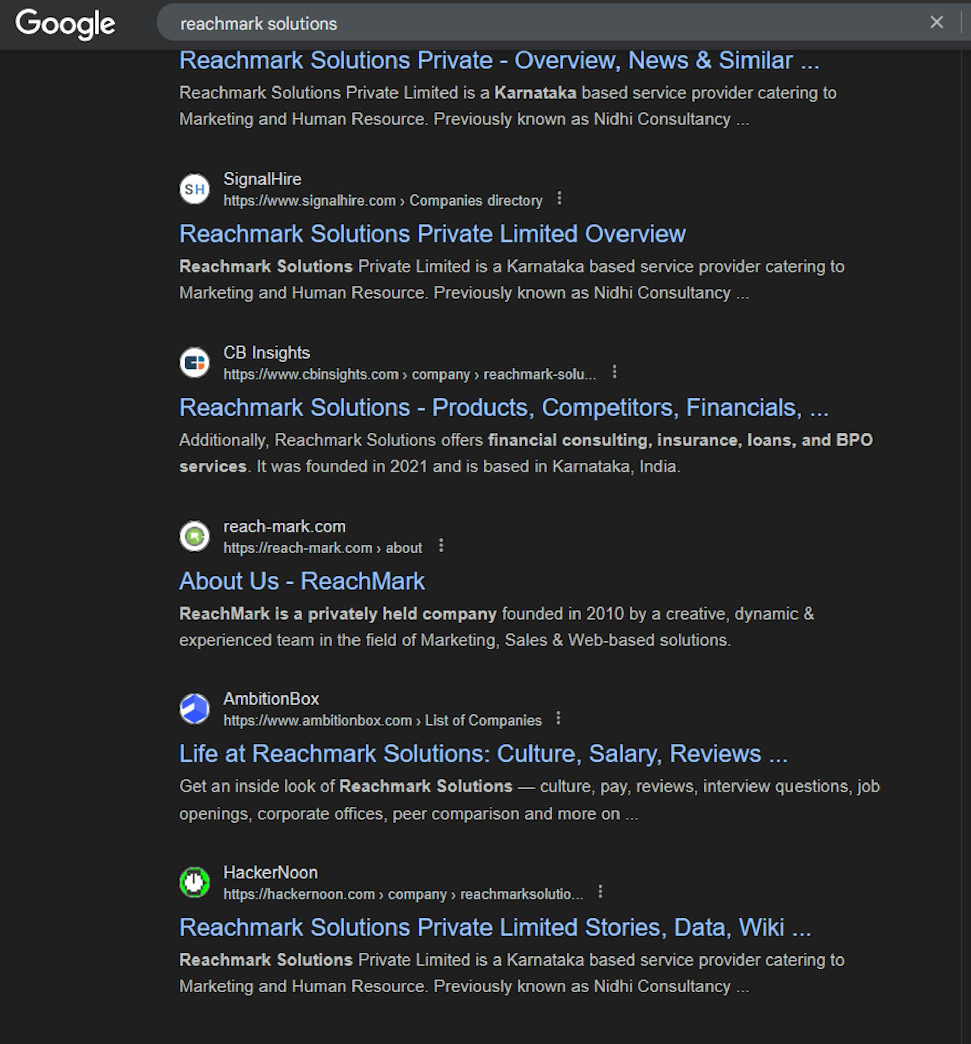
Task: Open Reachmark Solutions Private Limited Overview link
Action: (x=432, y=234)
